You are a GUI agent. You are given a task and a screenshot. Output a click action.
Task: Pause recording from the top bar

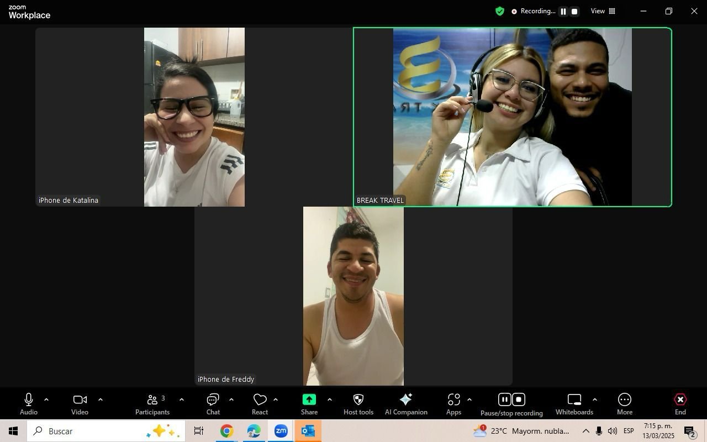click(x=563, y=12)
